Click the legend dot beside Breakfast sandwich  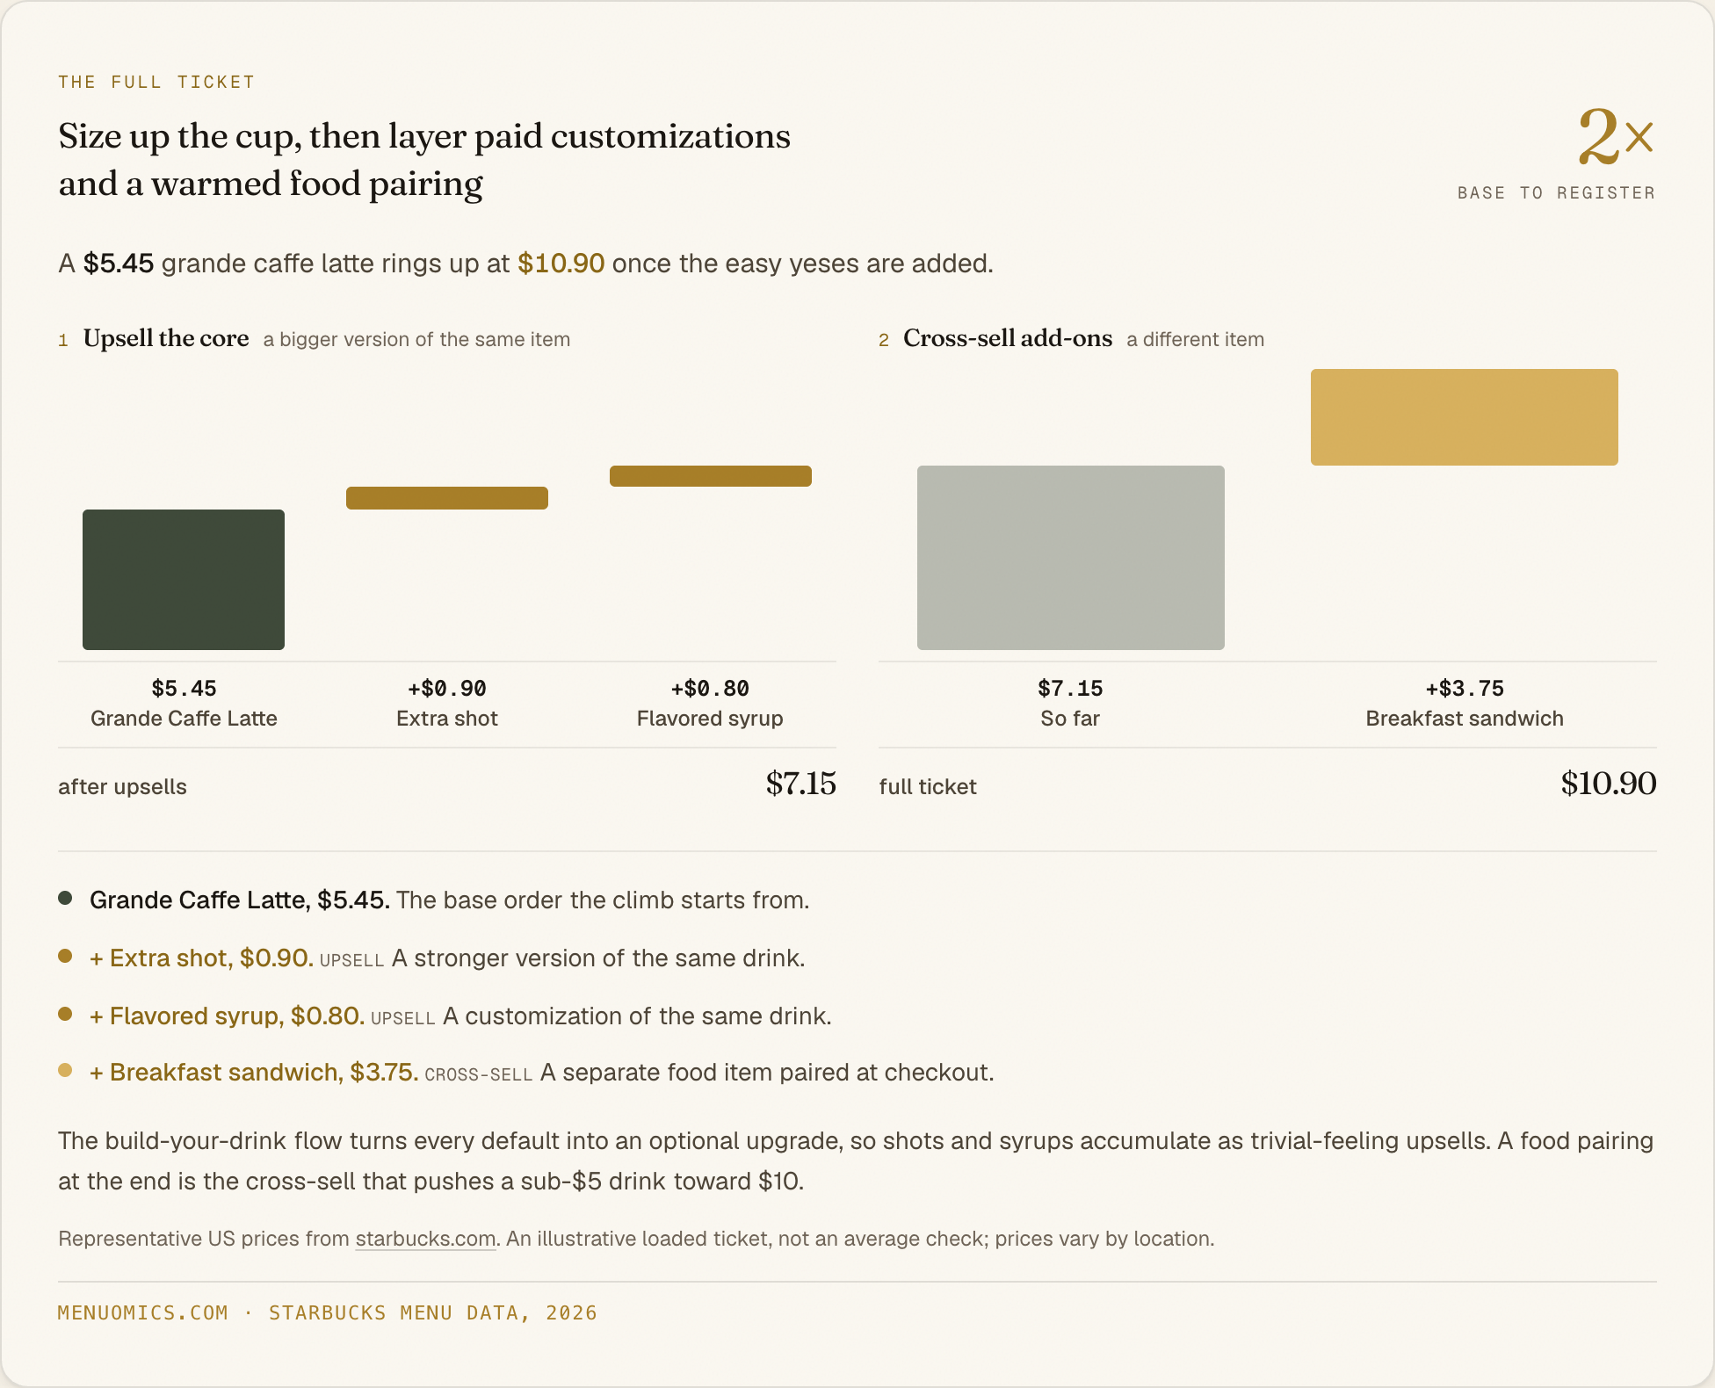pos(65,1070)
